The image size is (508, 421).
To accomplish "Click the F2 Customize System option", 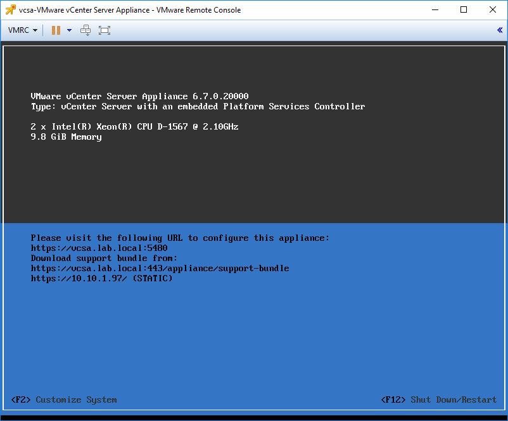I will pyautogui.click(x=64, y=400).
